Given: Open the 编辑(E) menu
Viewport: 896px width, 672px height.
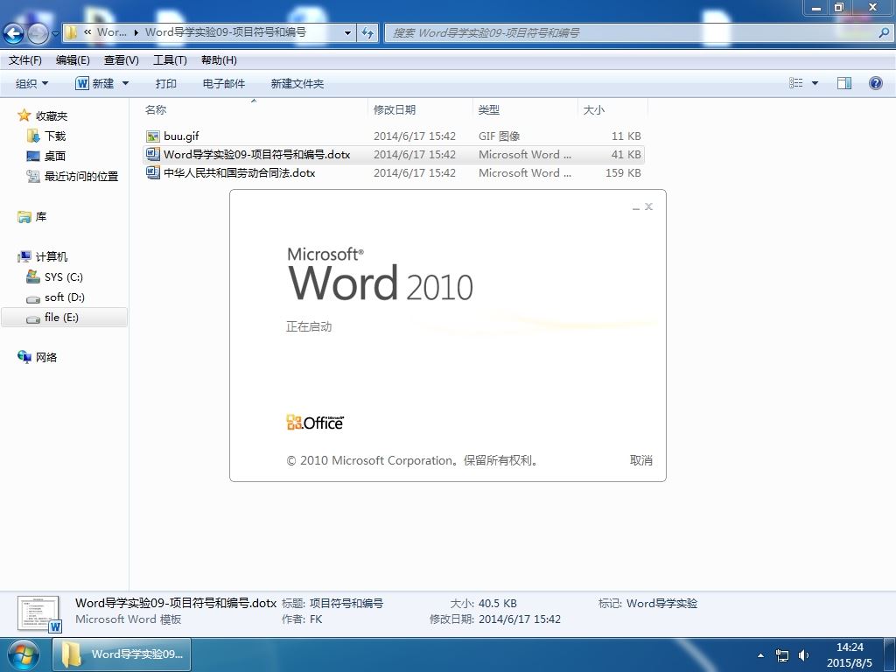Looking at the screenshot, I should tap(73, 60).
